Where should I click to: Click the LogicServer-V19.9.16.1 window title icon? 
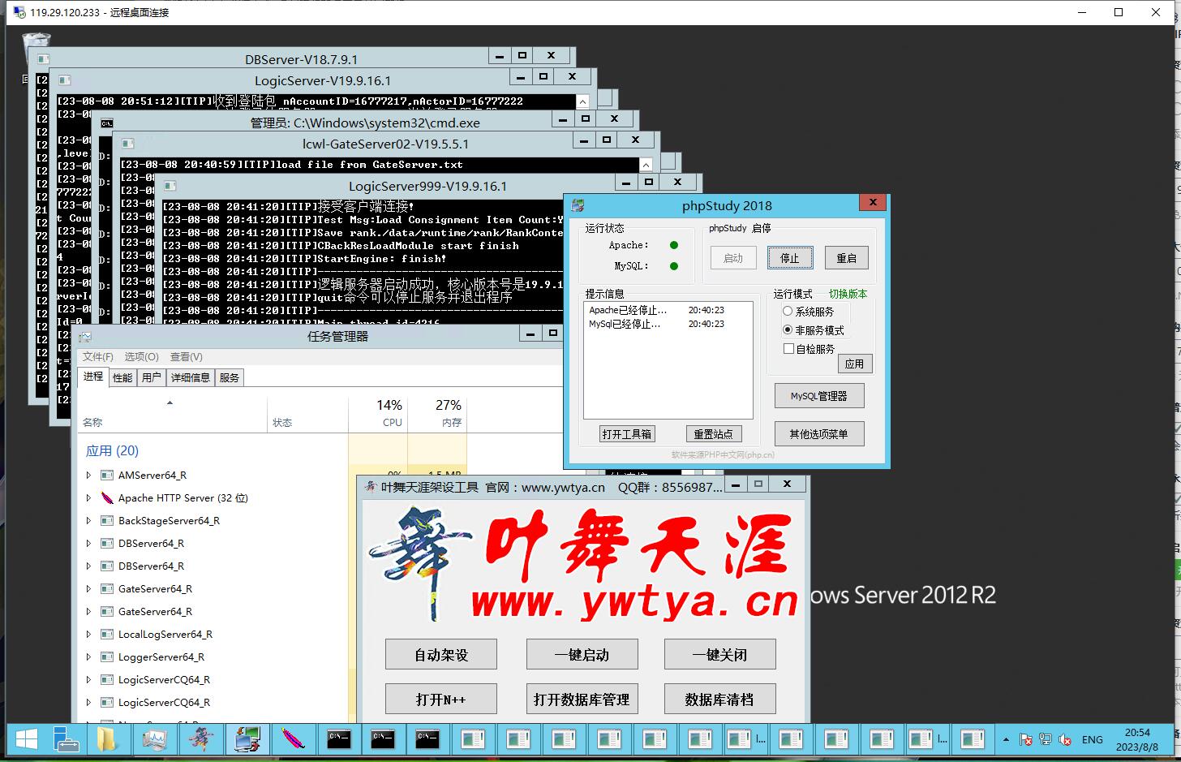tap(63, 80)
